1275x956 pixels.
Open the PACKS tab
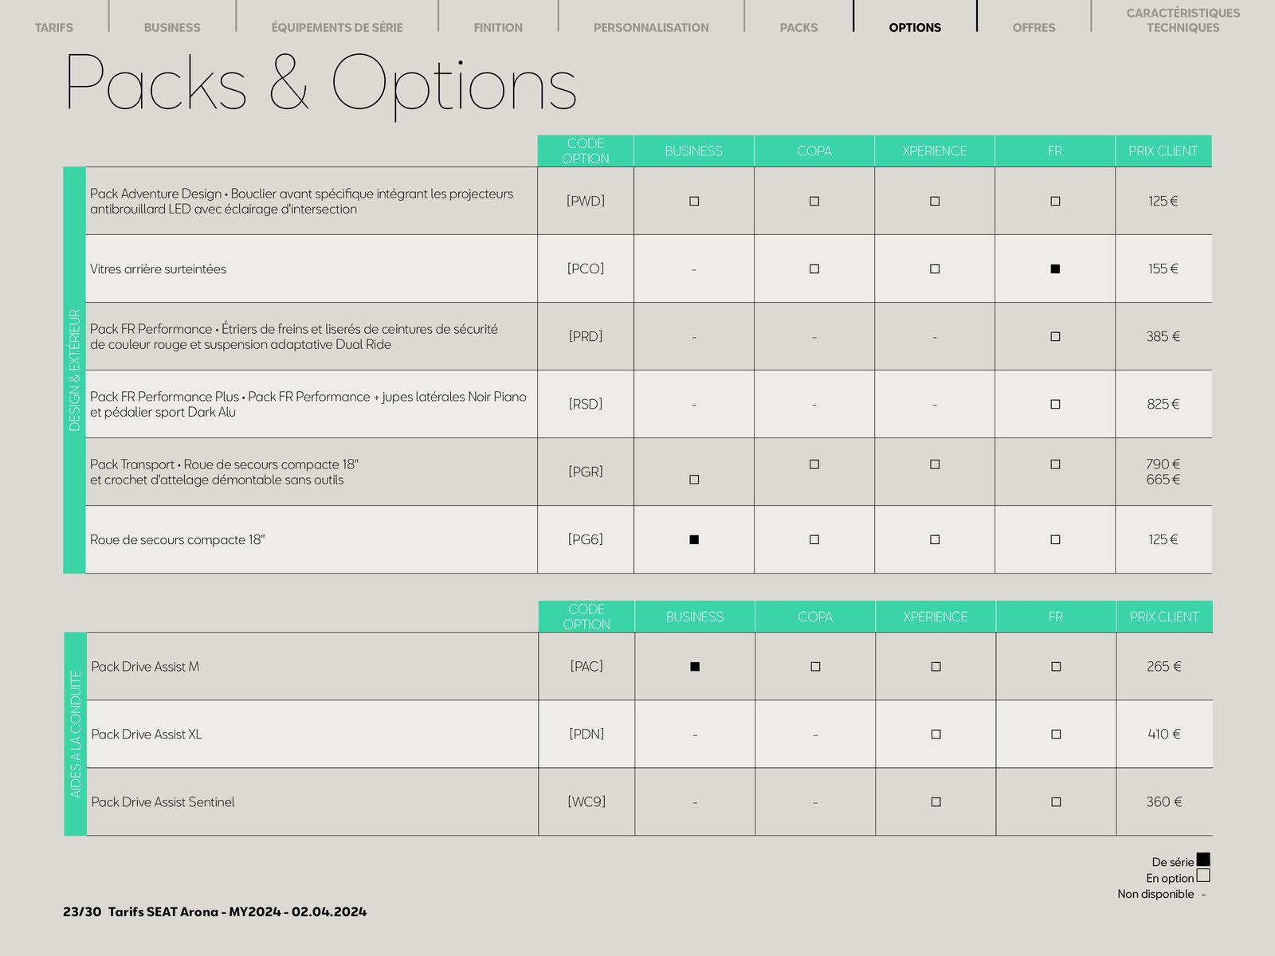pos(798,27)
